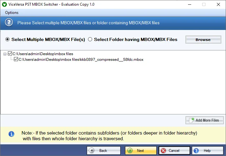Open the Options menu
Viewport: 226px width, 156px height.
(x=12, y=13)
